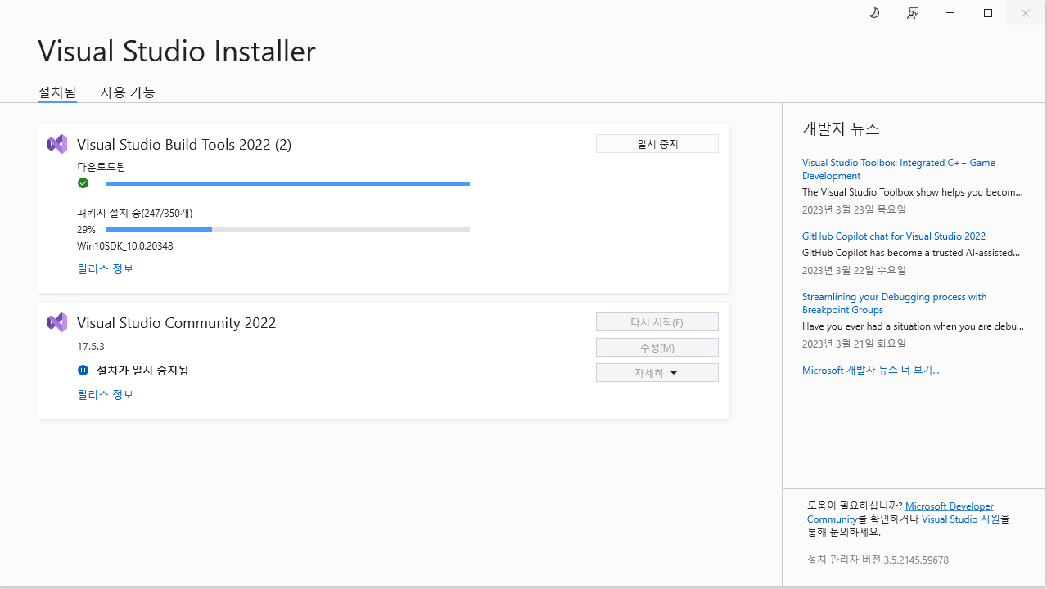Toggle dark theme with the moon icon
Screen dimensions: 1047x589
point(873,13)
